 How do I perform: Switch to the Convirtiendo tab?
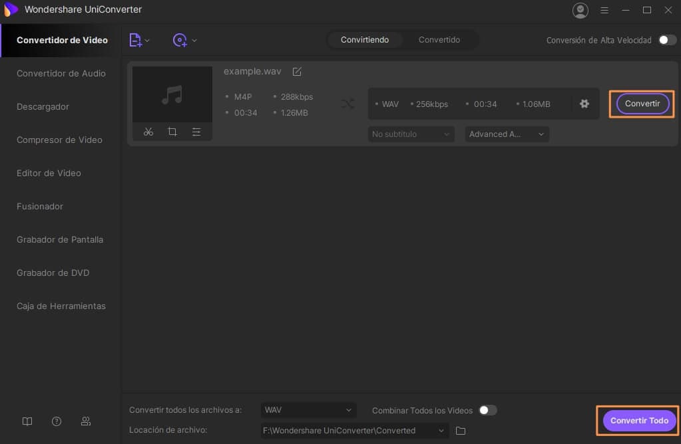pos(364,40)
